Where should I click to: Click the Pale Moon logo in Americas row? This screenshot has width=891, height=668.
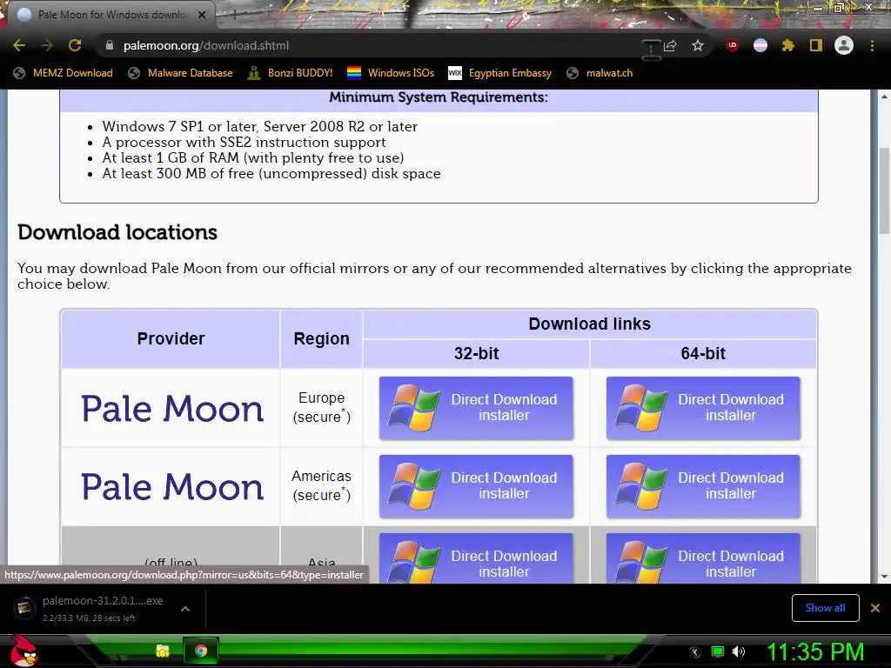tap(172, 487)
